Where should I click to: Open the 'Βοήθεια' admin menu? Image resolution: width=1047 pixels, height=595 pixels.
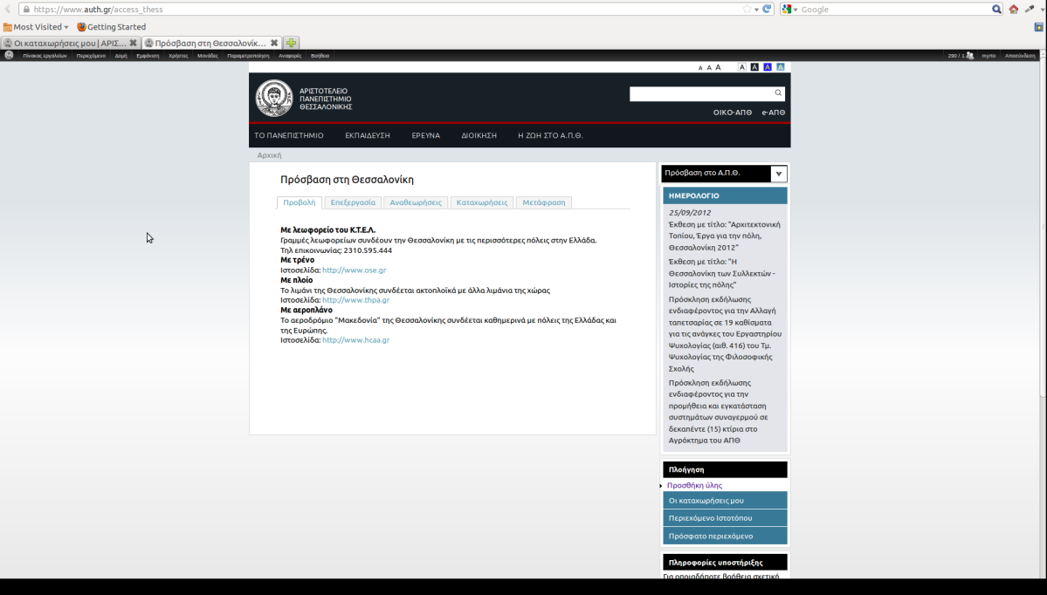pos(320,56)
